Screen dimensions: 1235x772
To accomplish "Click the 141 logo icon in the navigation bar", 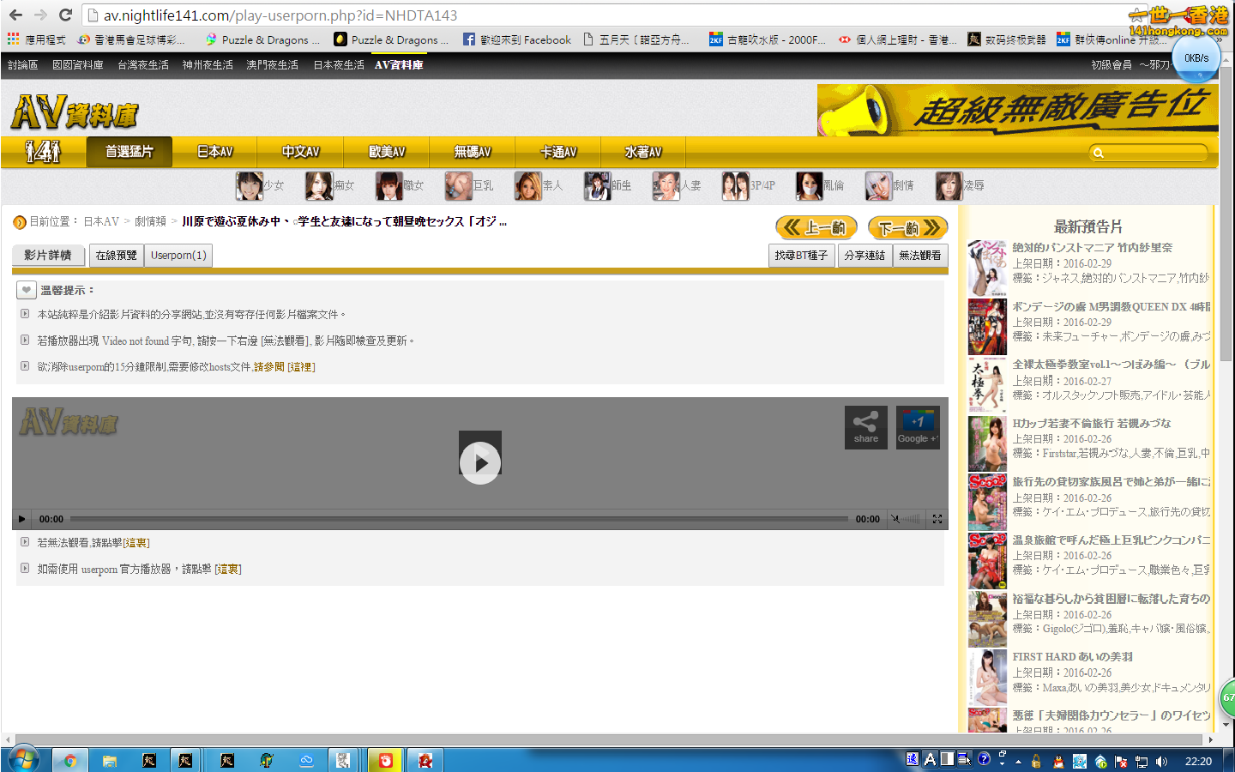I will [43, 152].
